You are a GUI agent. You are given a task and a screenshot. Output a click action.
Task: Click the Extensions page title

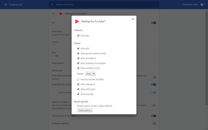tap(16, 5)
